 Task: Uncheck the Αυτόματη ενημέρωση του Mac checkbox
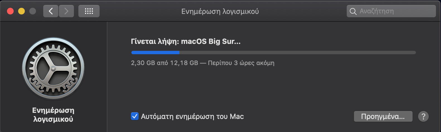pyautogui.click(x=135, y=116)
